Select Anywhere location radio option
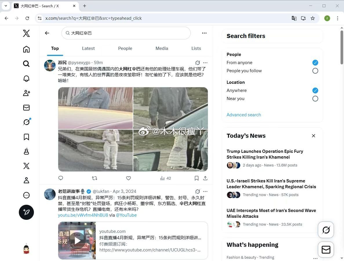The image size is (344, 261). click(315, 90)
